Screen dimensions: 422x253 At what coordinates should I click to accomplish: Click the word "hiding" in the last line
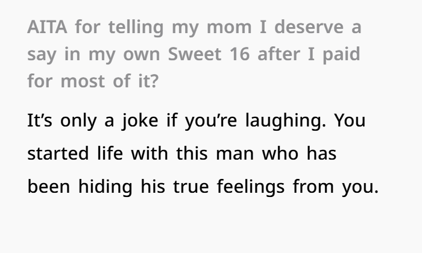coord(105,187)
